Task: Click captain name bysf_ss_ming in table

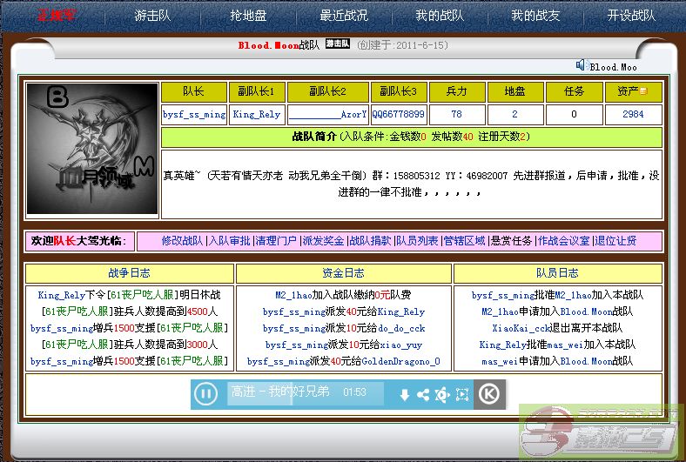Action: tap(193, 114)
